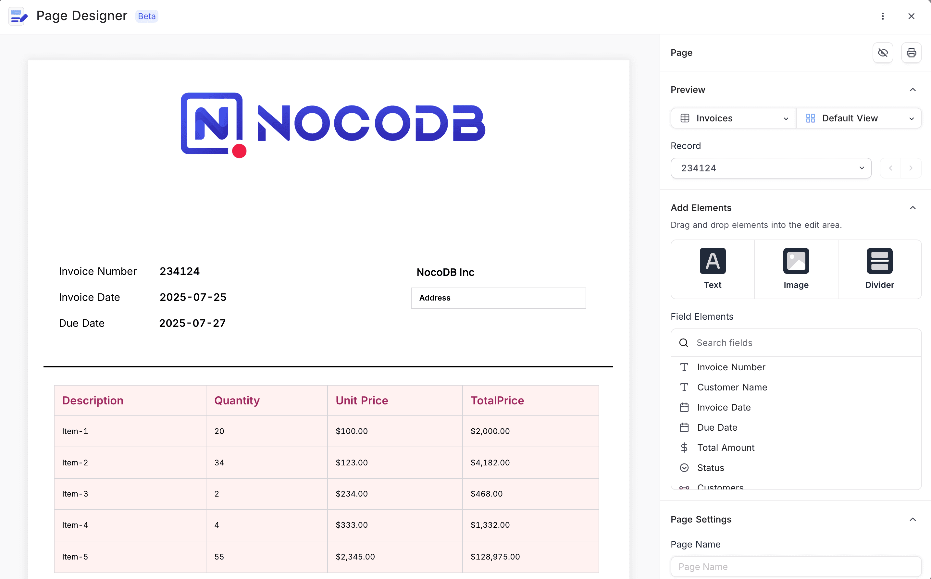
Task: Click the Search fields input
Action: 801,343
